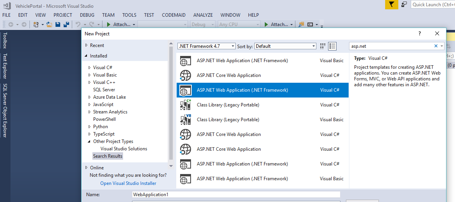Click the category tree scrollbar down arrow
This screenshot has width=455, height=202.
coord(171,166)
